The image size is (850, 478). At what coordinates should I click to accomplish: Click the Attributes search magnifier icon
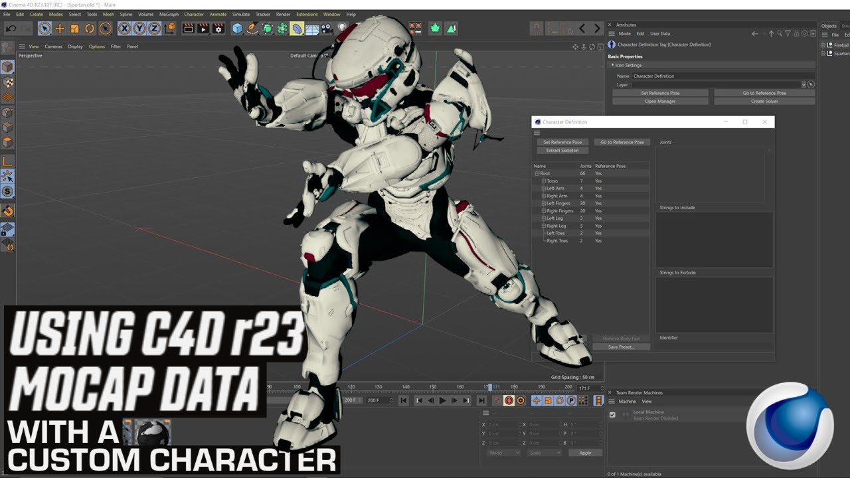tap(780, 33)
